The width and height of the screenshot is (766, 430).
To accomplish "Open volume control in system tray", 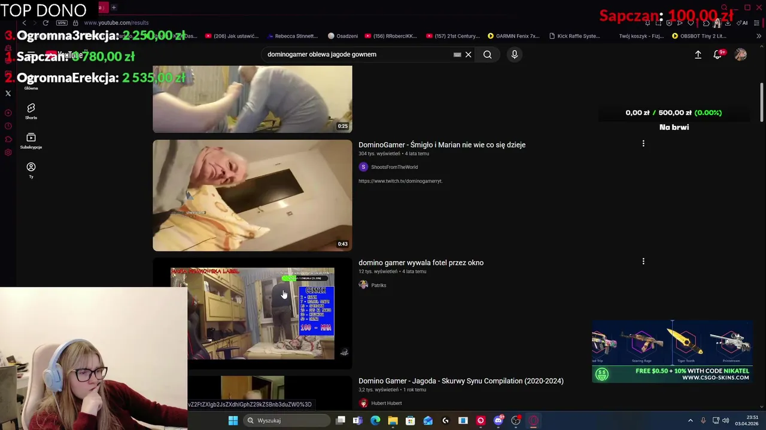I will coord(726,420).
